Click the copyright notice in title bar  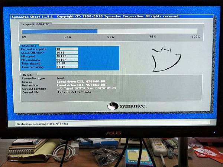118,16
